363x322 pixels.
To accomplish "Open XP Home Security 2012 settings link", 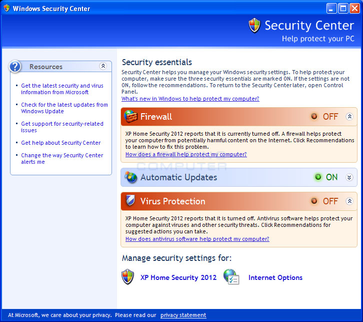I will (x=178, y=277).
